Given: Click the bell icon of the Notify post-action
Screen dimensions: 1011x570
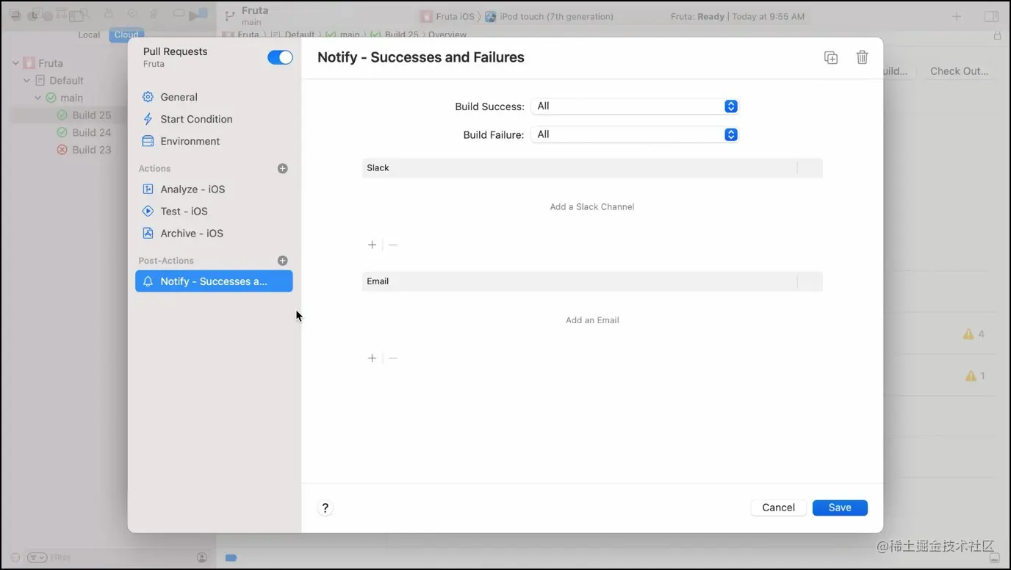Looking at the screenshot, I should point(148,281).
